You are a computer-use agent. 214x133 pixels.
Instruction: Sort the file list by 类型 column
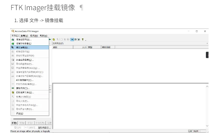tap(94, 47)
